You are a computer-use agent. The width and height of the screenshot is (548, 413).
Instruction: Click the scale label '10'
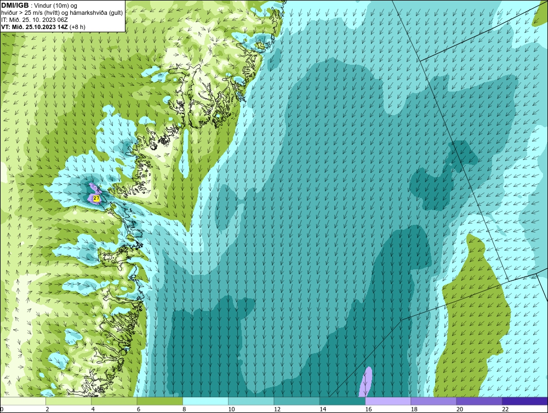[231, 410]
